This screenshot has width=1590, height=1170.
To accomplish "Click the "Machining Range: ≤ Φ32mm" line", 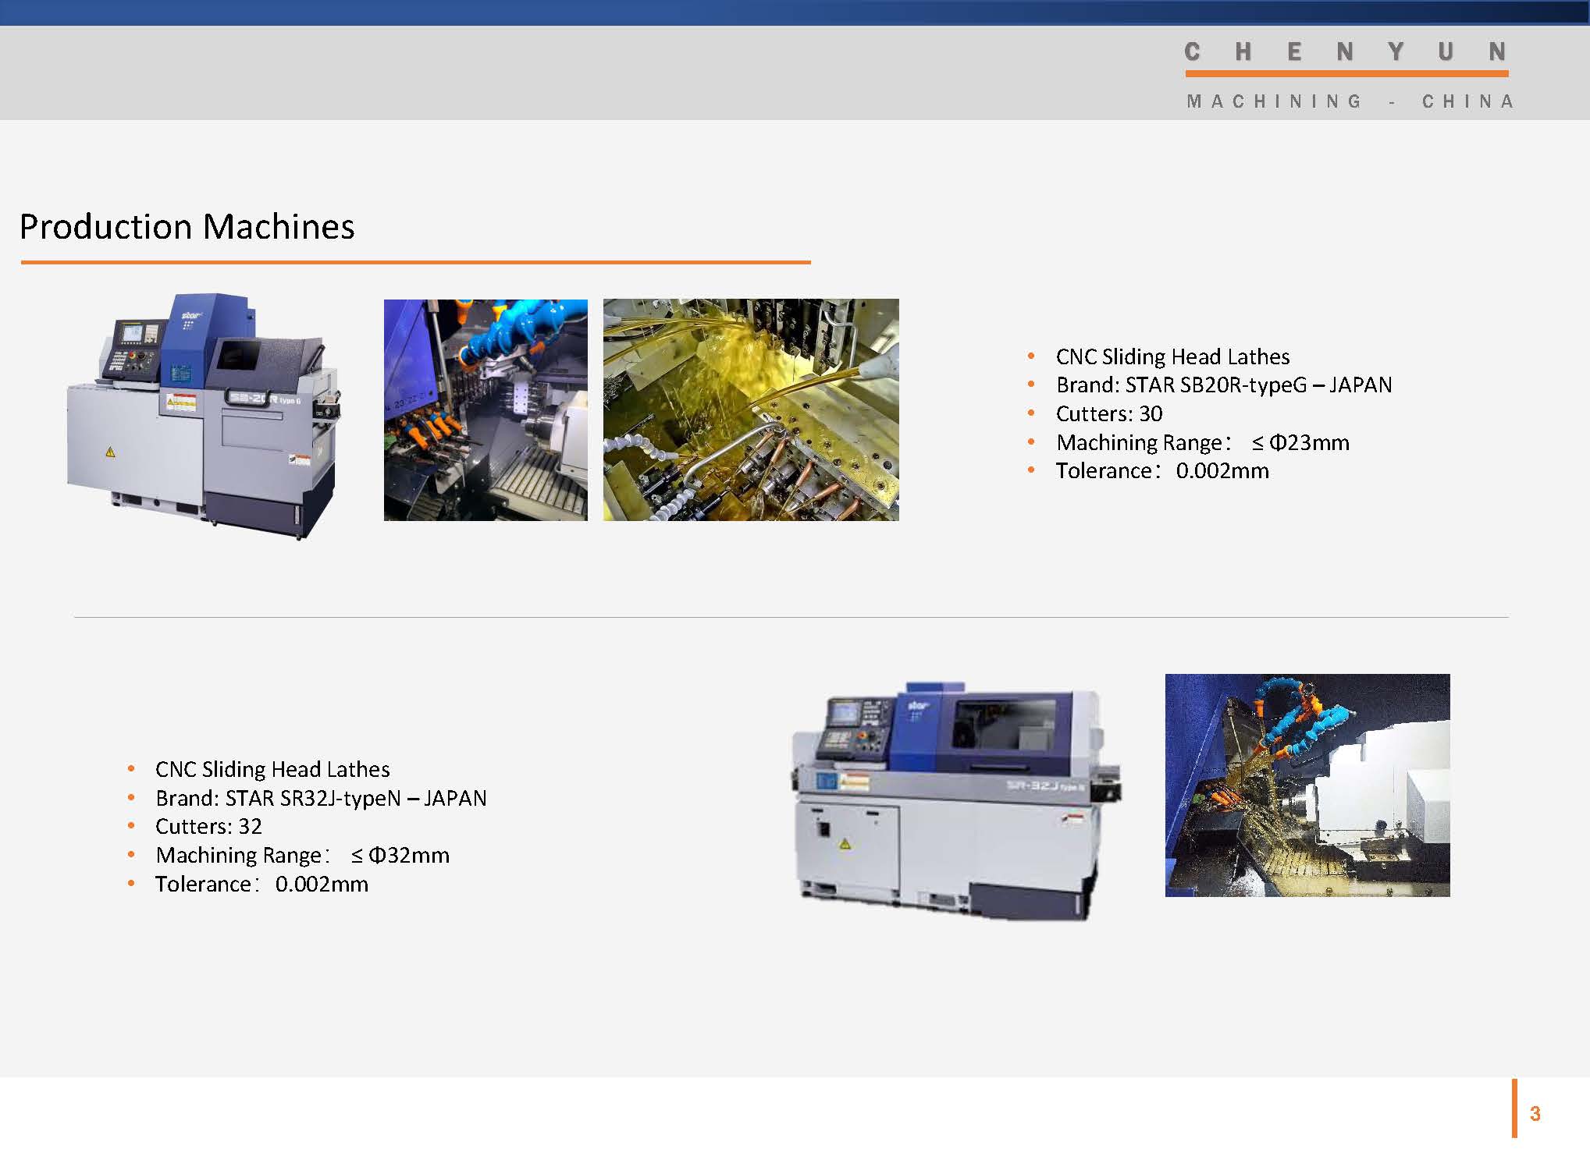I will click(302, 856).
